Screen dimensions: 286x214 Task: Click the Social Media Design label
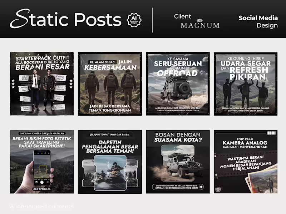(258, 22)
